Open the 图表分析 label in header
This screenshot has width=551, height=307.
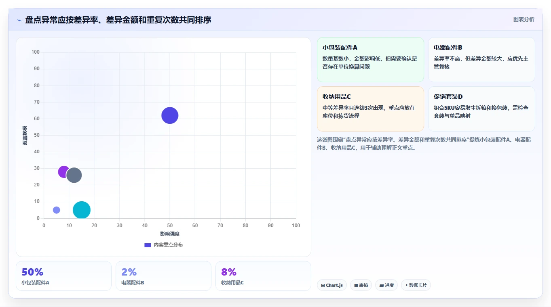tap(524, 20)
